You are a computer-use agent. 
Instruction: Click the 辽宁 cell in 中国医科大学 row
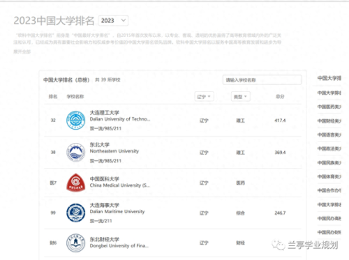pos(204,183)
